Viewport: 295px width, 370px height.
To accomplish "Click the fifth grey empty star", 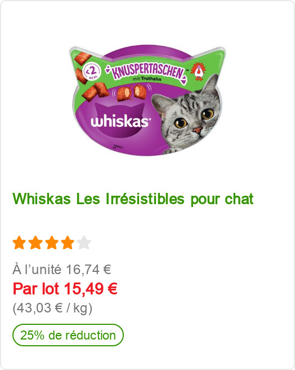I will coord(84,243).
